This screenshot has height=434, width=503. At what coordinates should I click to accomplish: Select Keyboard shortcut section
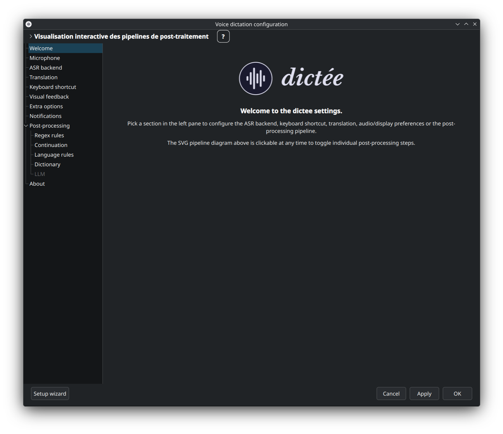53,87
